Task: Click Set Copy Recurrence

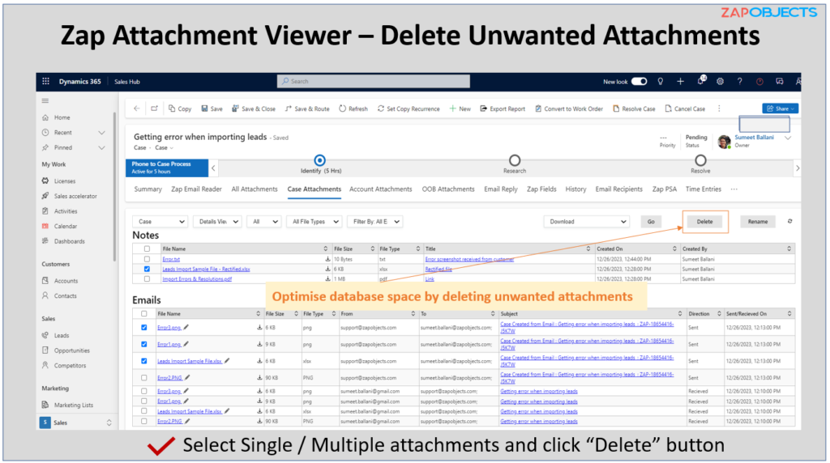Action: point(409,109)
